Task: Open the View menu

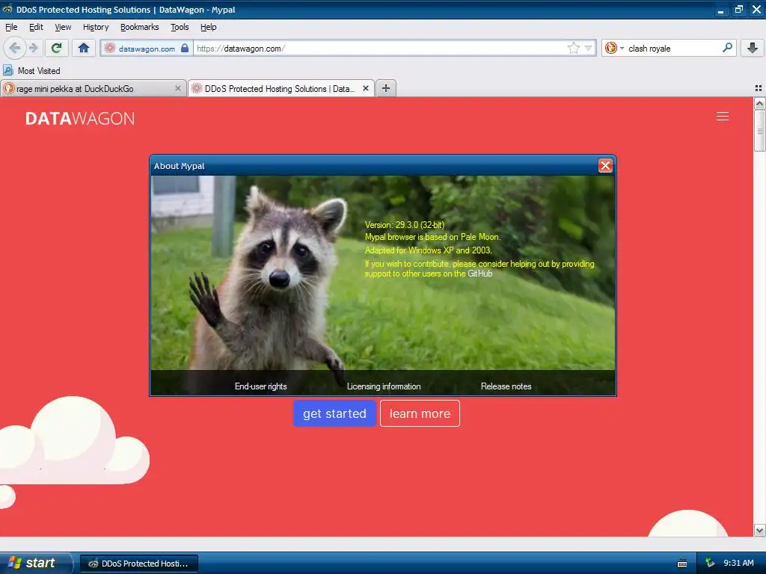Action: click(x=63, y=27)
